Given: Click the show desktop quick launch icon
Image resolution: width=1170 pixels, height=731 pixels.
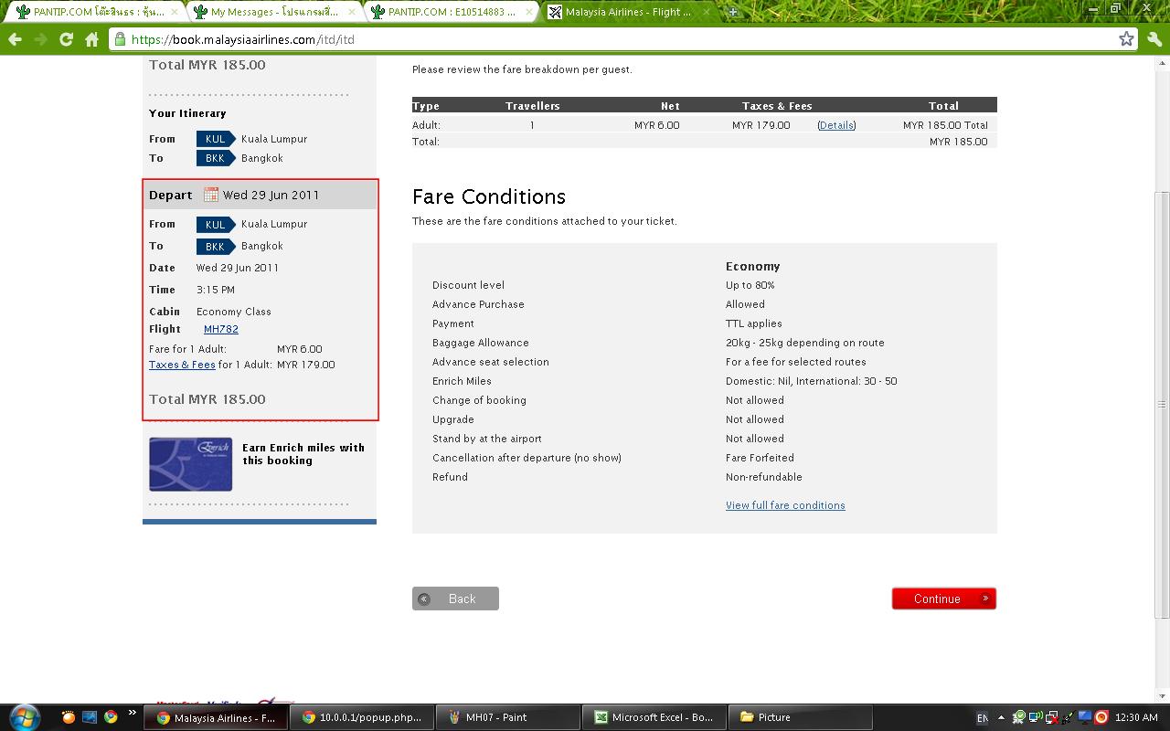Looking at the screenshot, I should pyautogui.click(x=90, y=717).
